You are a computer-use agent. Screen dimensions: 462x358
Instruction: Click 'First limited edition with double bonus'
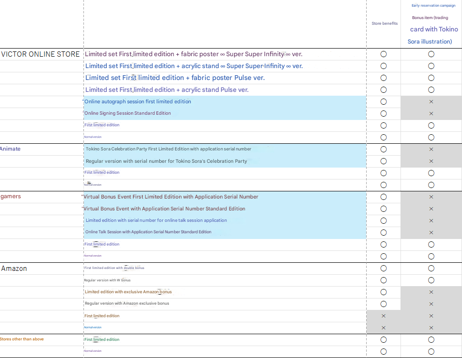[x=114, y=268]
